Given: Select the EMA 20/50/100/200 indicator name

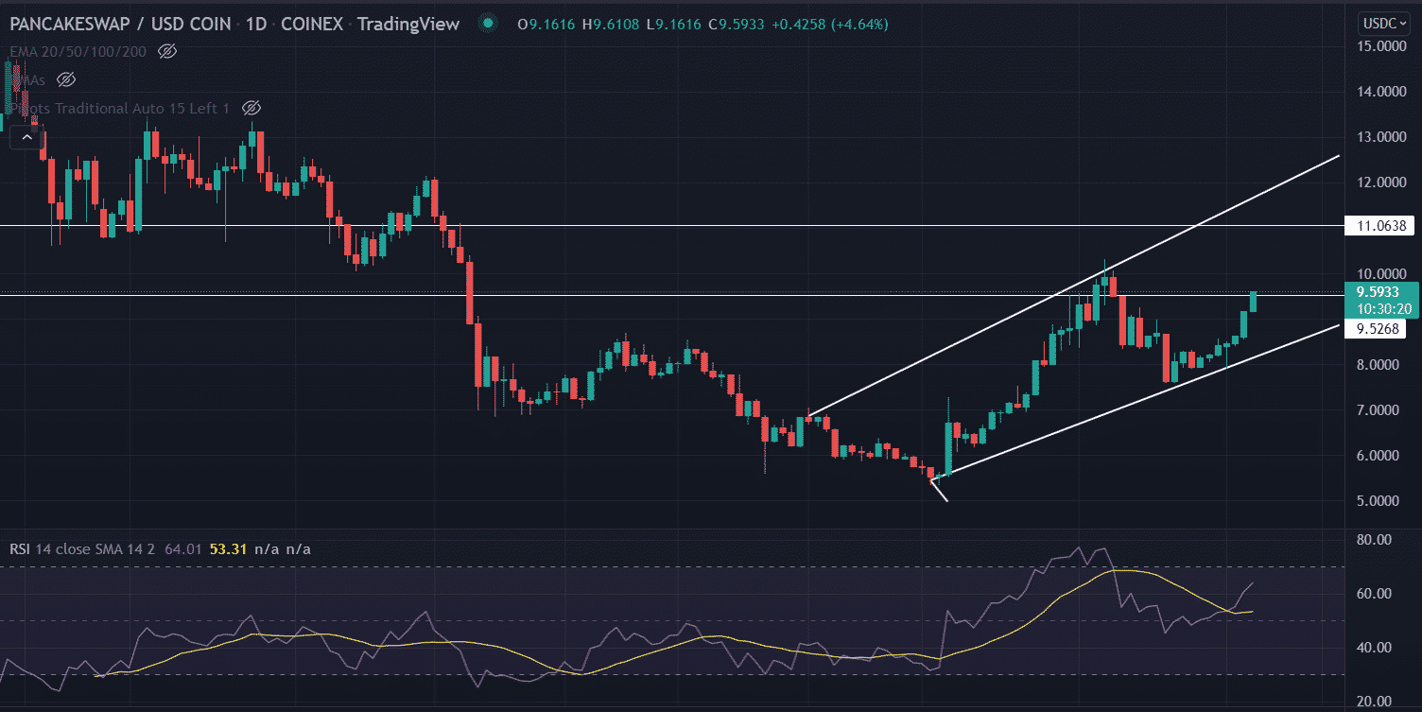Looking at the screenshot, I should (78, 51).
